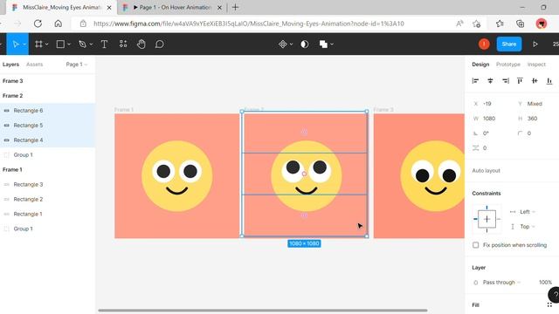This screenshot has width=559, height=314.
Task: Close the MissClaire Moving Eyes tab
Action: coord(109,8)
